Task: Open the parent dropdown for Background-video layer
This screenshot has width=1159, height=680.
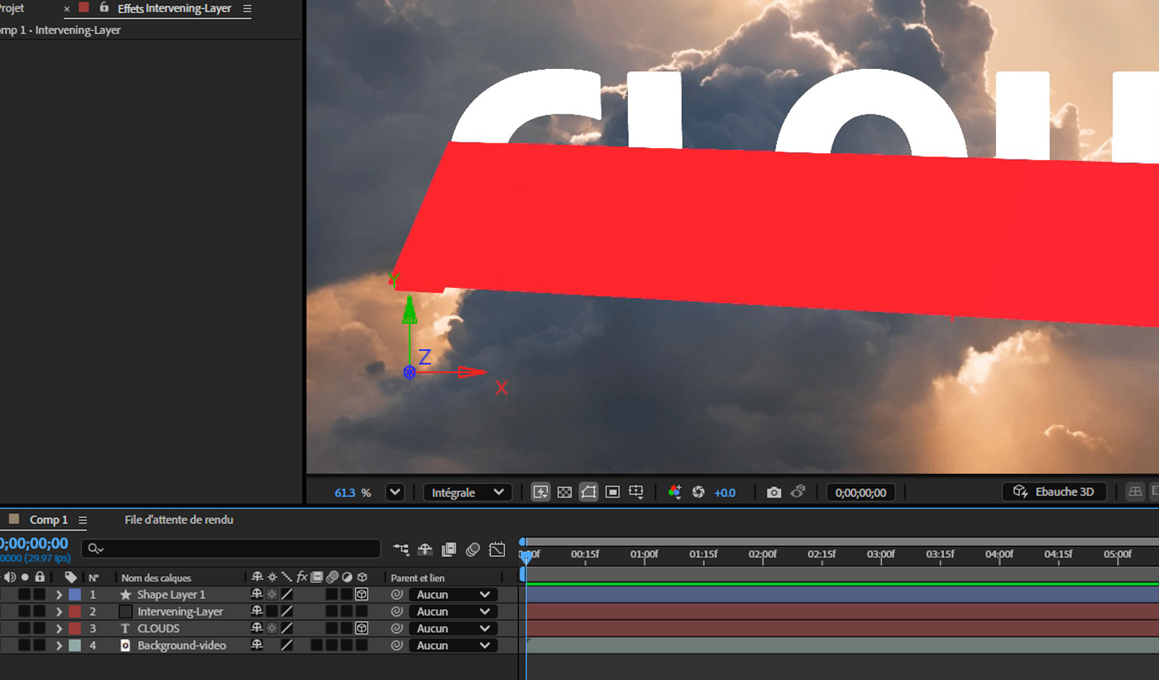Action: tap(453, 645)
